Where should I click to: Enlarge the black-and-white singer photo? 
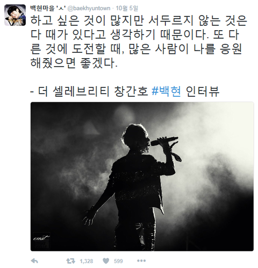(x=142, y=177)
